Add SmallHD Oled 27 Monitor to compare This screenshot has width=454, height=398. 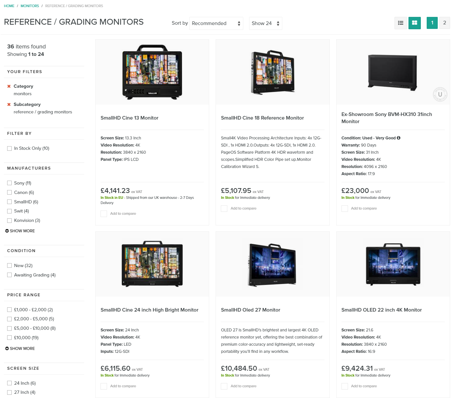224,386
